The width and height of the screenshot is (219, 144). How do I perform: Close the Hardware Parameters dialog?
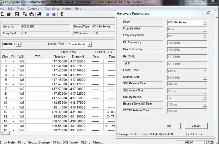208,12
